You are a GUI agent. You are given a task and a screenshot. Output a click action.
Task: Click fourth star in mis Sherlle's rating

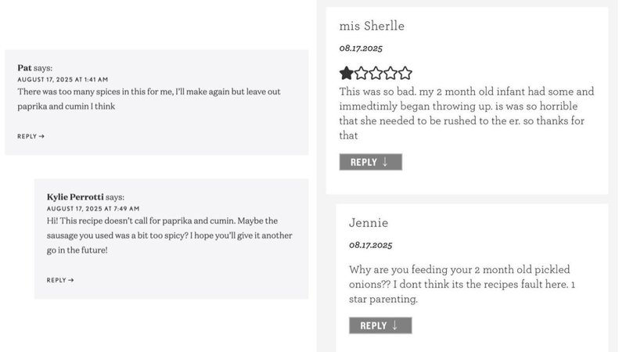(x=390, y=74)
